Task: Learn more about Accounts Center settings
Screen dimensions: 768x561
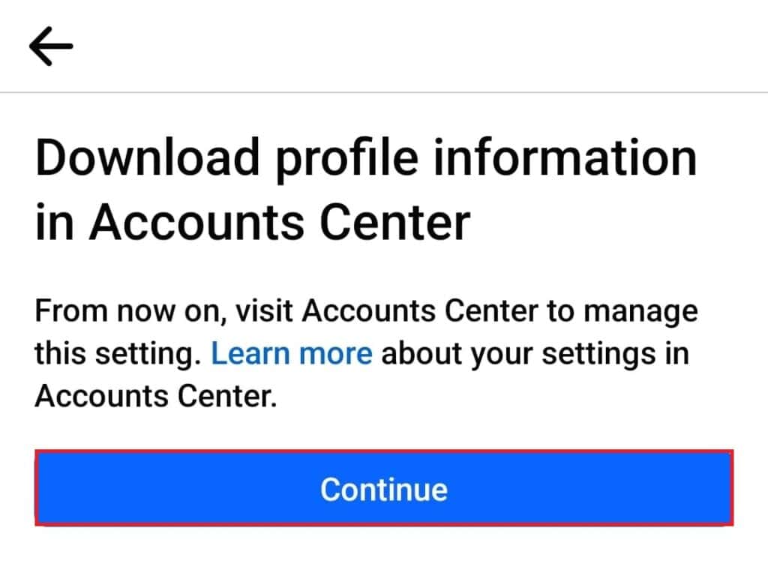Action: pos(291,353)
